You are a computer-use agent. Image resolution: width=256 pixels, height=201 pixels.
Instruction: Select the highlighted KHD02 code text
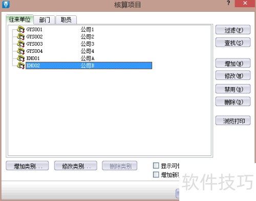(33, 66)
